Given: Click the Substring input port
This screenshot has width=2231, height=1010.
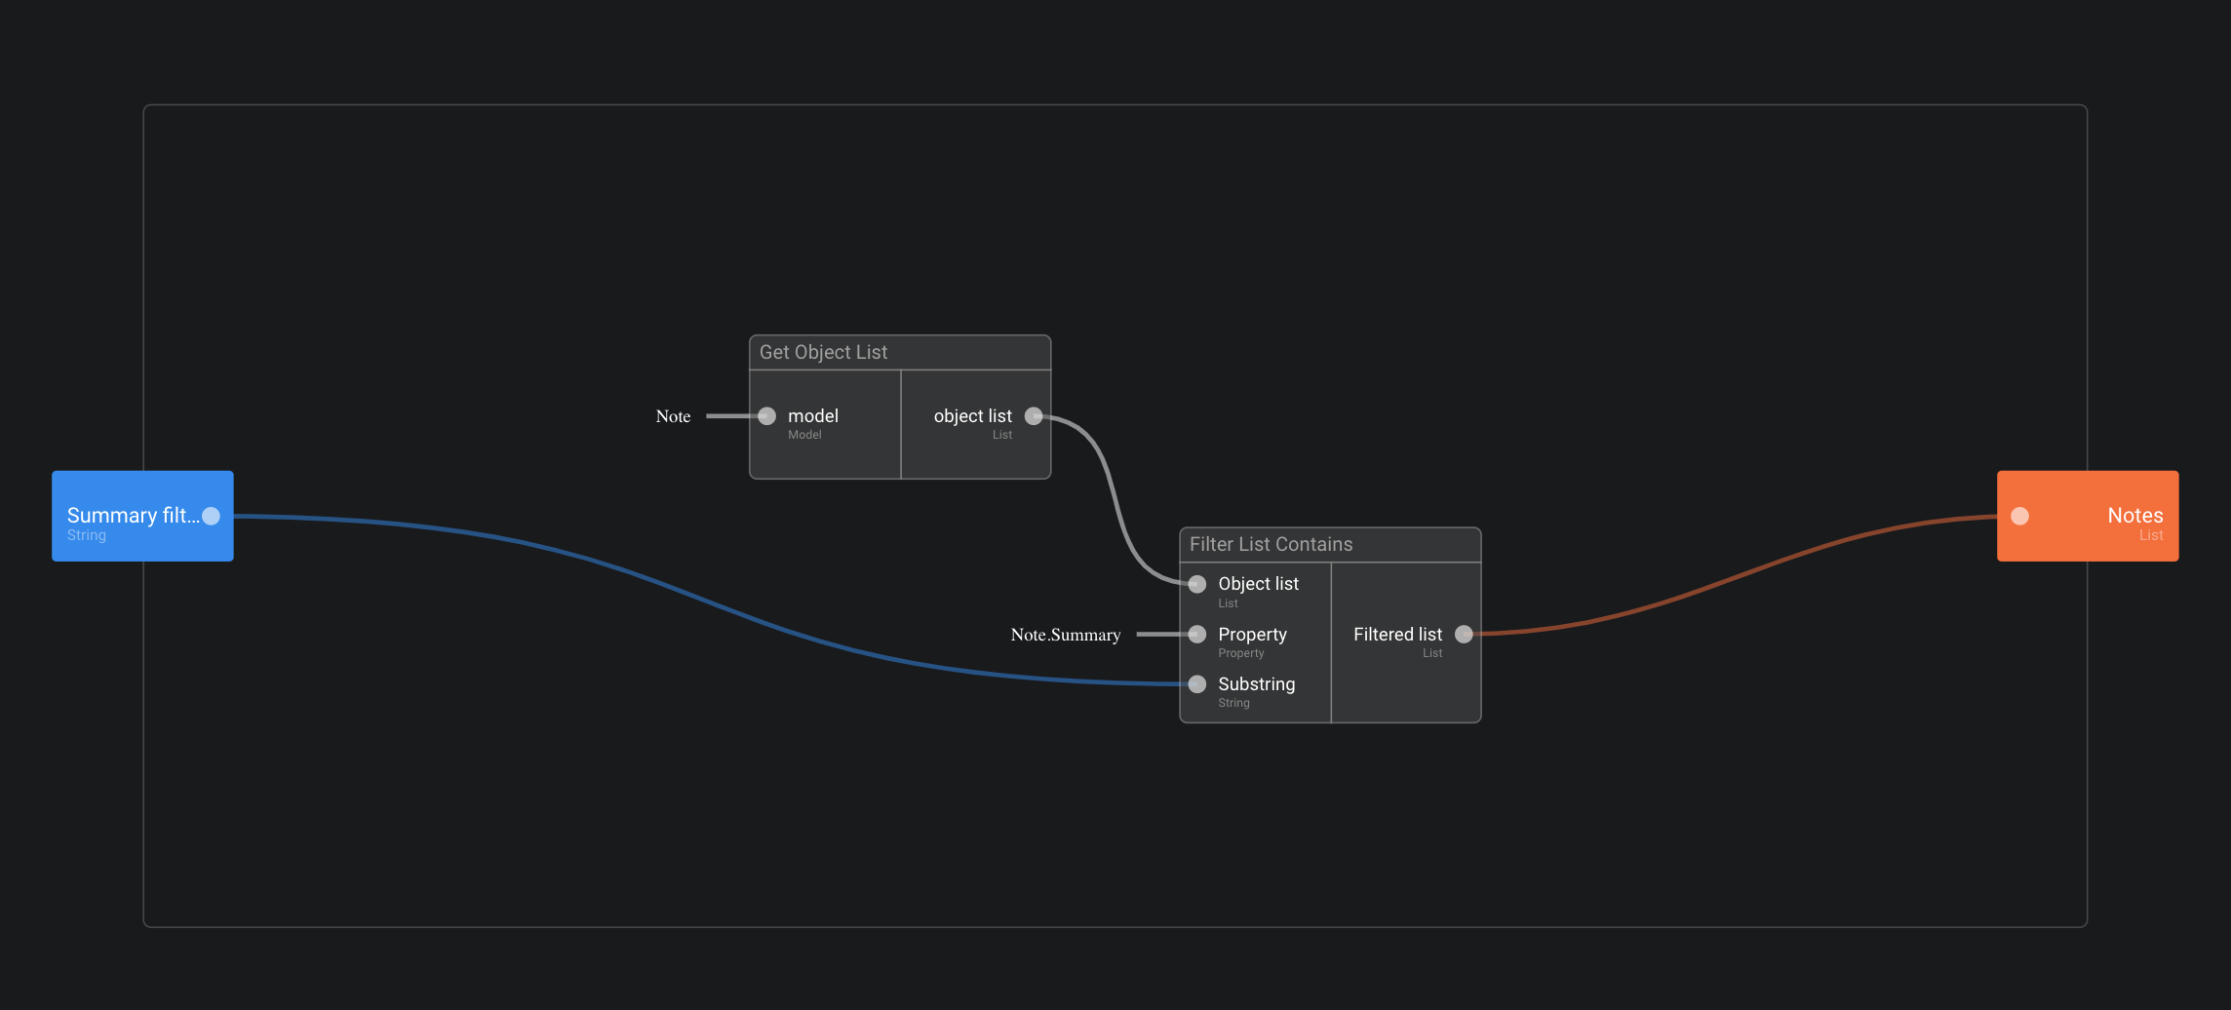Looking at the screenshot, I should point(1197,684).
